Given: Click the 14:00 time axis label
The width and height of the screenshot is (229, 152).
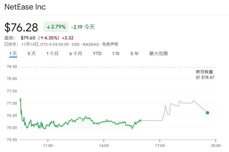Looking at the screenshot, I should tap(104, 145).
